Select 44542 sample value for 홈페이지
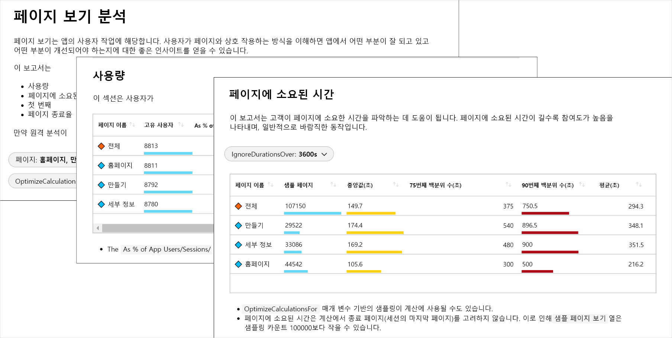The width and height of the screenshot is (672, 338). pos(294,264)
